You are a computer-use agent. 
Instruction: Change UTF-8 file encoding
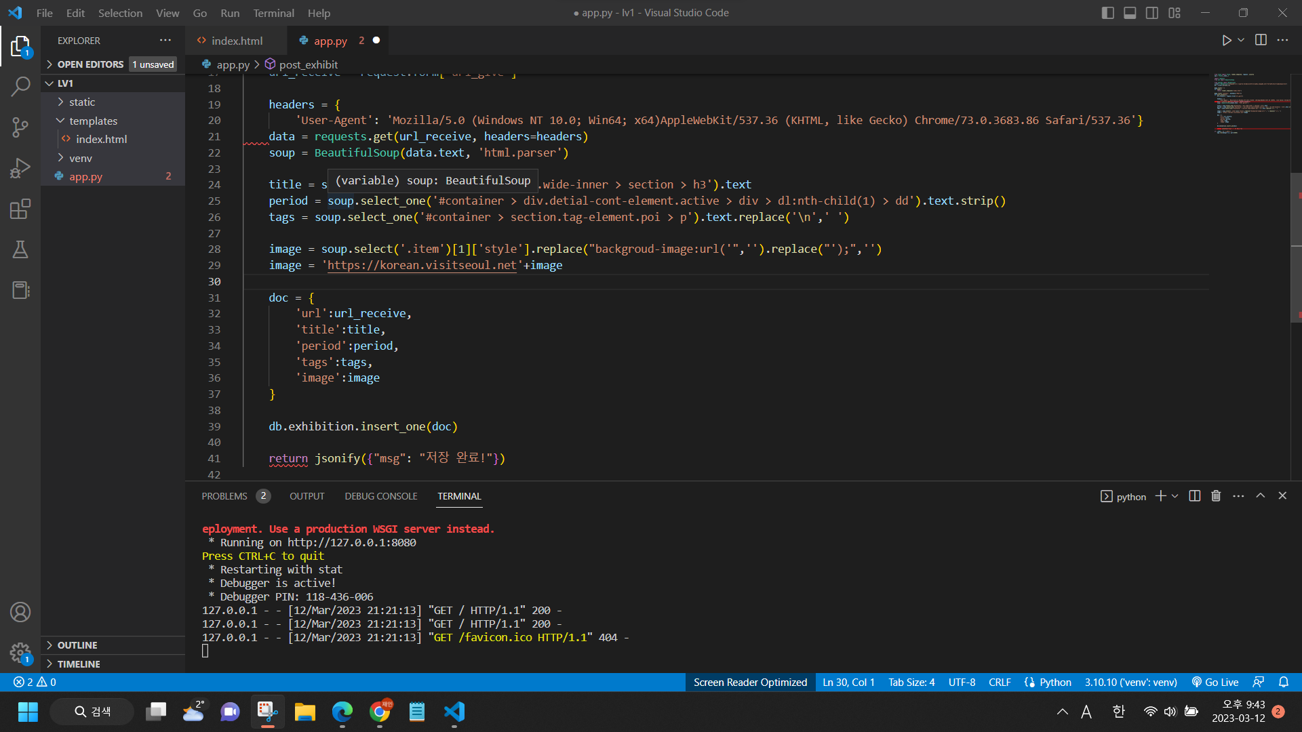[x=962, y=682]
